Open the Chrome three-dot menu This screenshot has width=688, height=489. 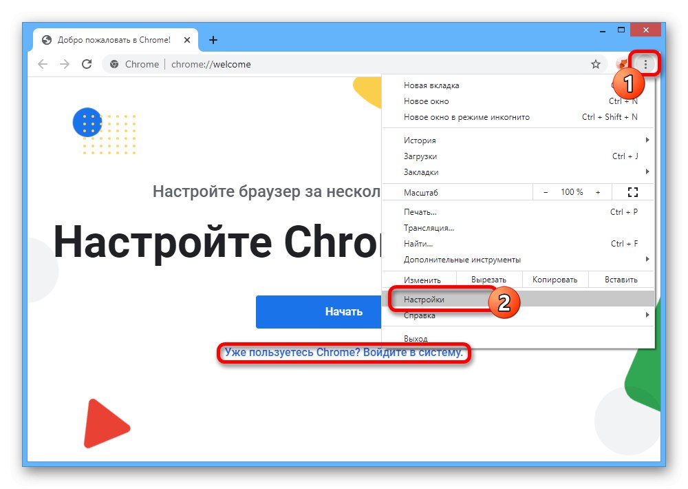point(645,64)
